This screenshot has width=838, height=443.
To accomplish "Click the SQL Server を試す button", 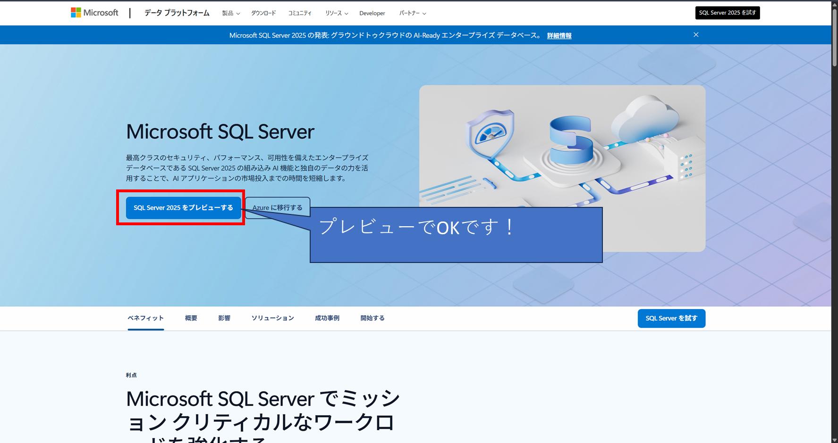I will pos(671,318).
